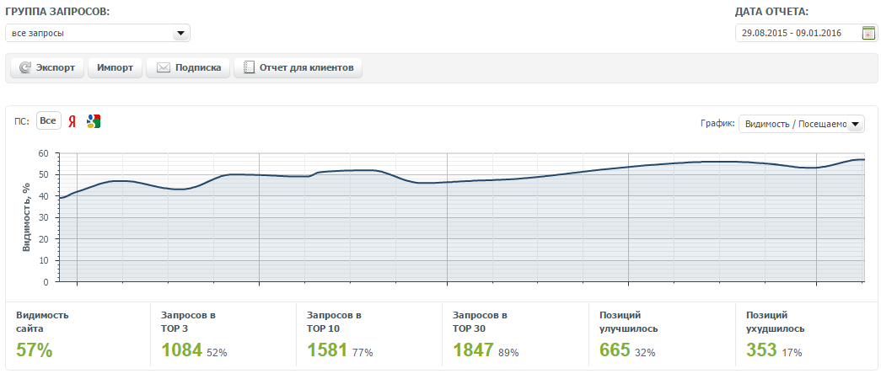Click 'Видимость, %' chart axis label
Viewport: 881px width, 379px height.
tap(26, 217)
